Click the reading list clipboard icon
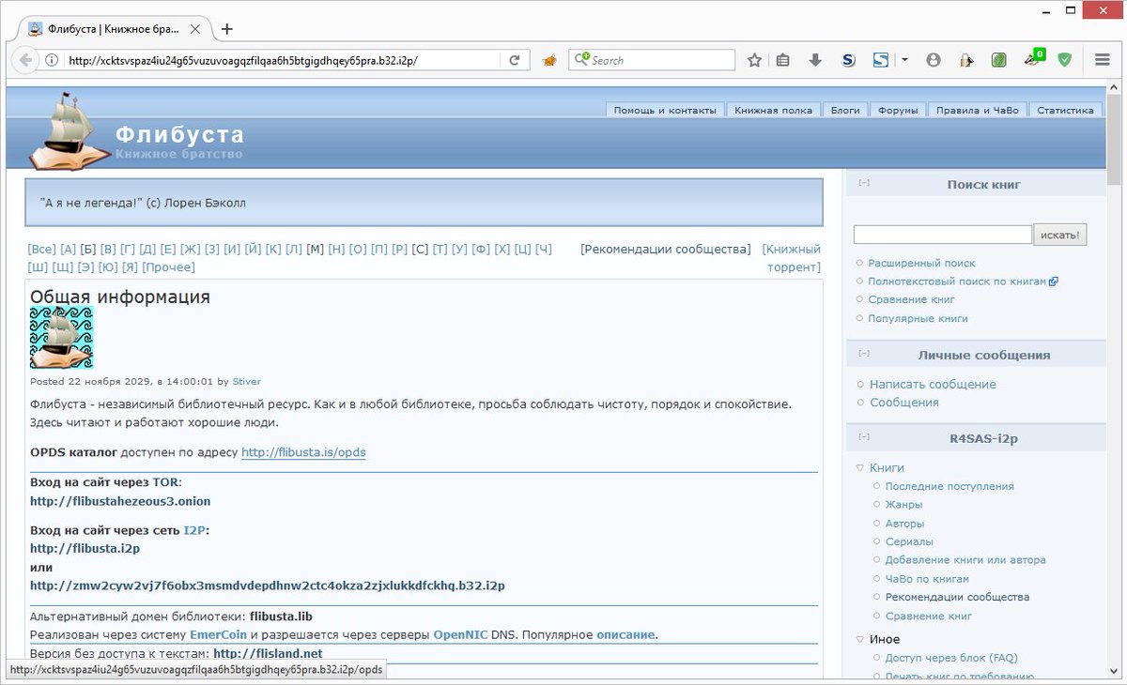Image resolution: width=1127 pixels, height=685 pixels. 782,59
